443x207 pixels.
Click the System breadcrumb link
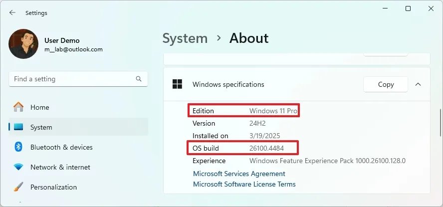pos(185,38)
